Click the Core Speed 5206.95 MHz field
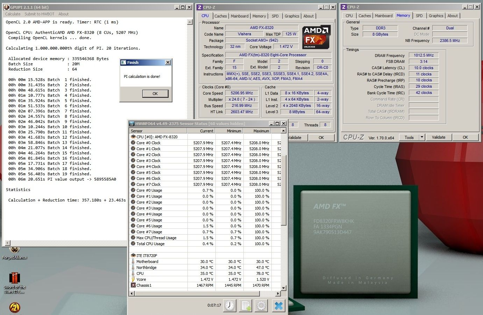The height and width of the screenshot is (315, 483). [x=242, y=93]
